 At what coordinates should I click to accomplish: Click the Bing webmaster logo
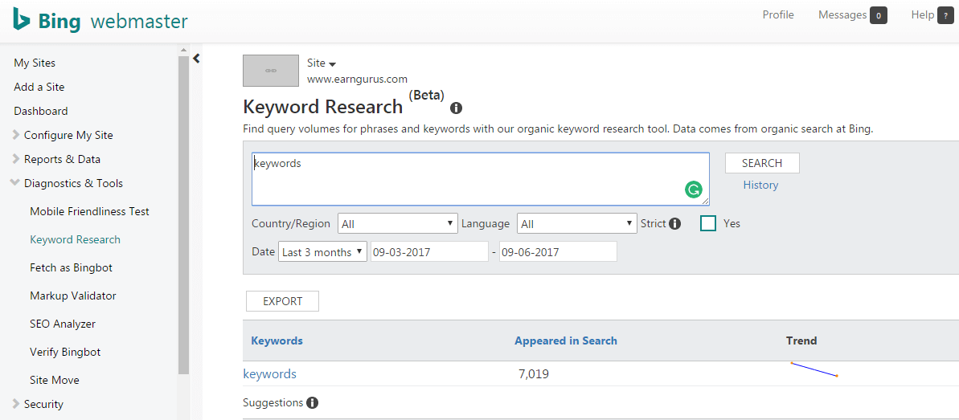pos(100,21)
